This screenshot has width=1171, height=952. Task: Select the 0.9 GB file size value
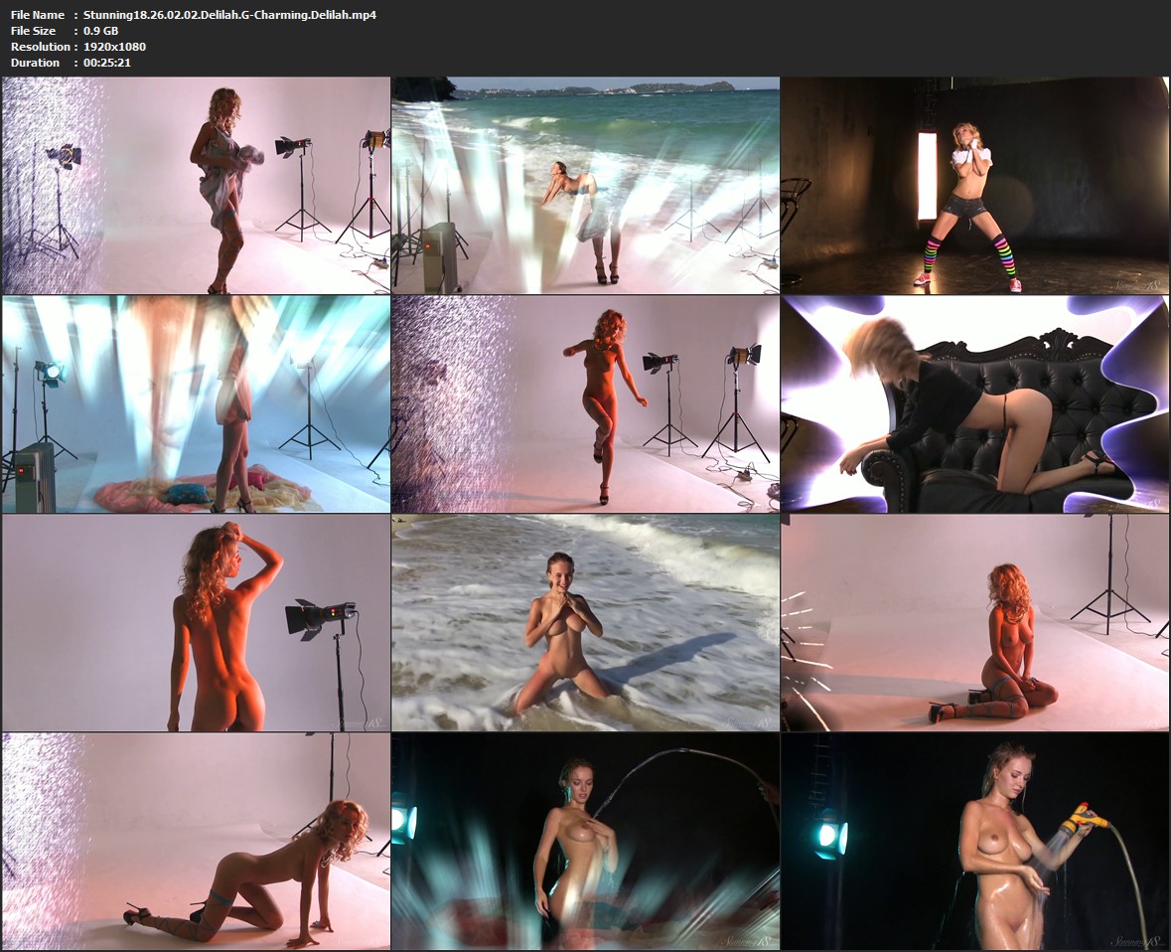point(100,31)
